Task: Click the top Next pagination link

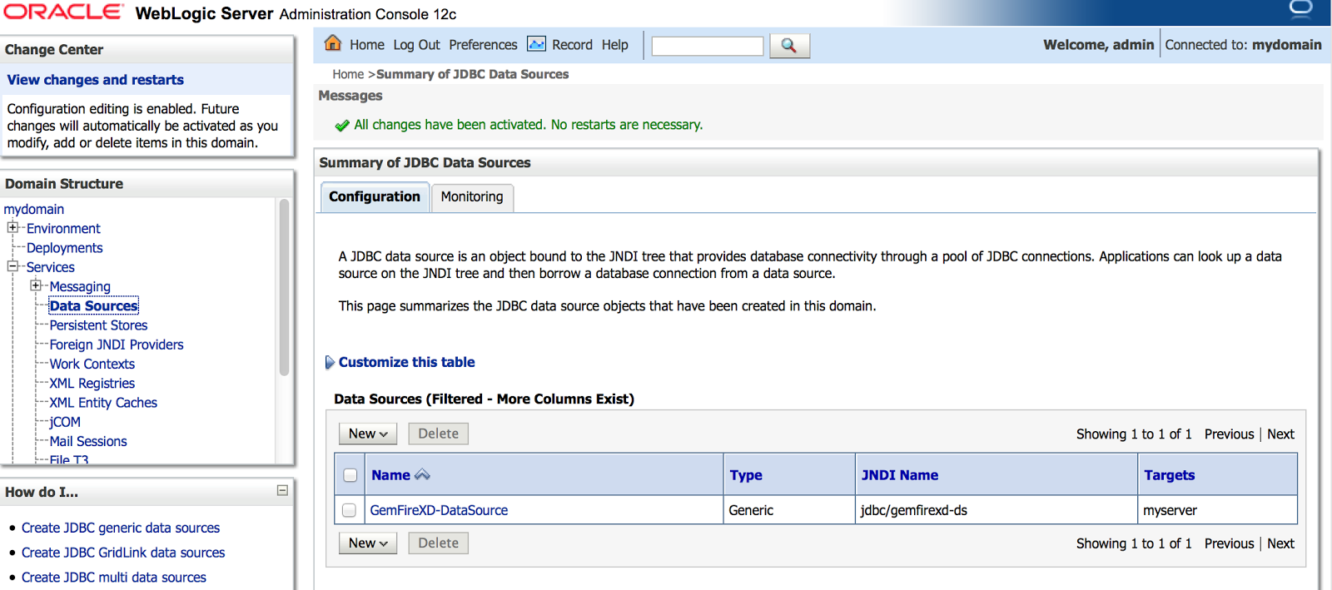Action: point(1280,434)
